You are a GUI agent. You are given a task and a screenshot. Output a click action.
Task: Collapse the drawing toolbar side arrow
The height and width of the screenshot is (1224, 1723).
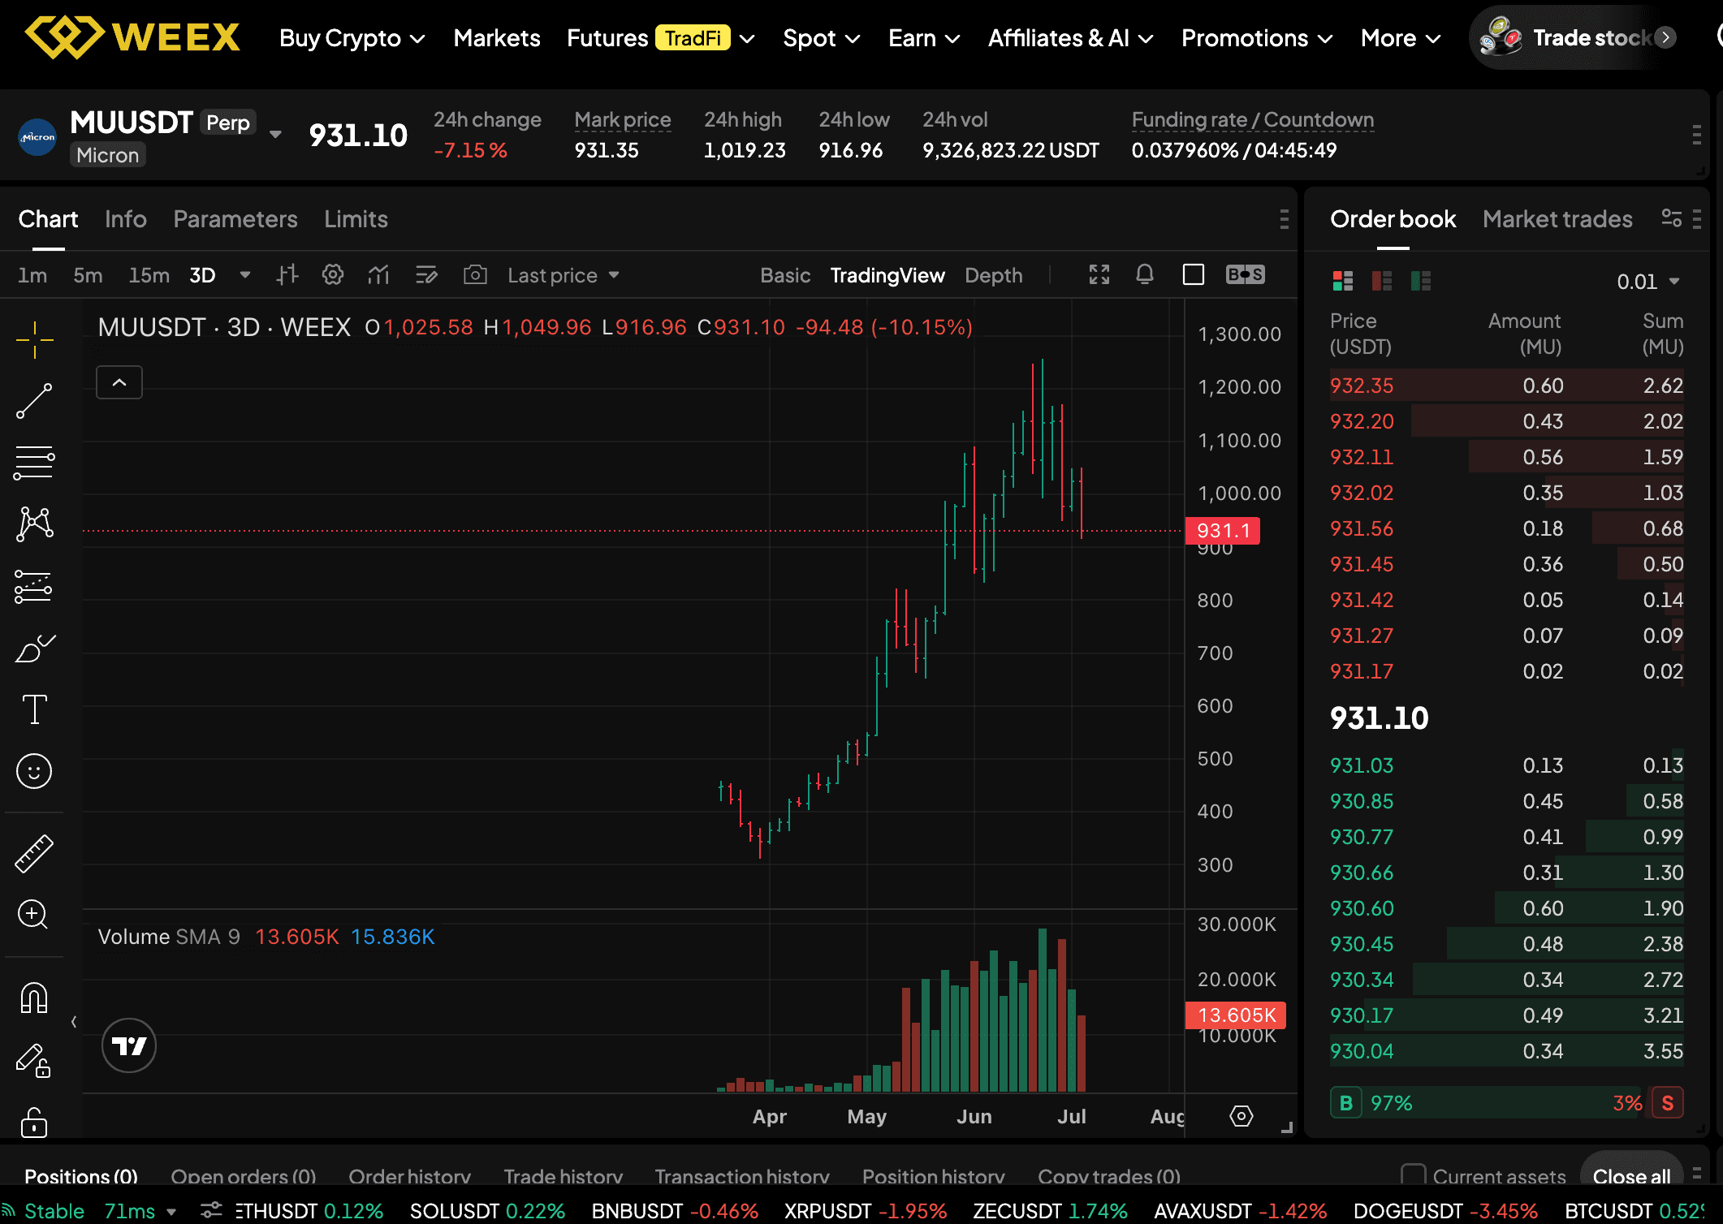coord(74,1022)
